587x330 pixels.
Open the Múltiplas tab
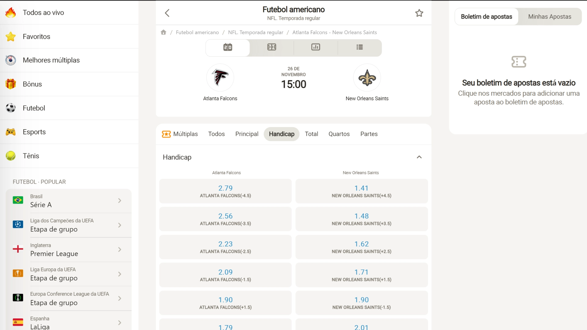tap(180, 134)
